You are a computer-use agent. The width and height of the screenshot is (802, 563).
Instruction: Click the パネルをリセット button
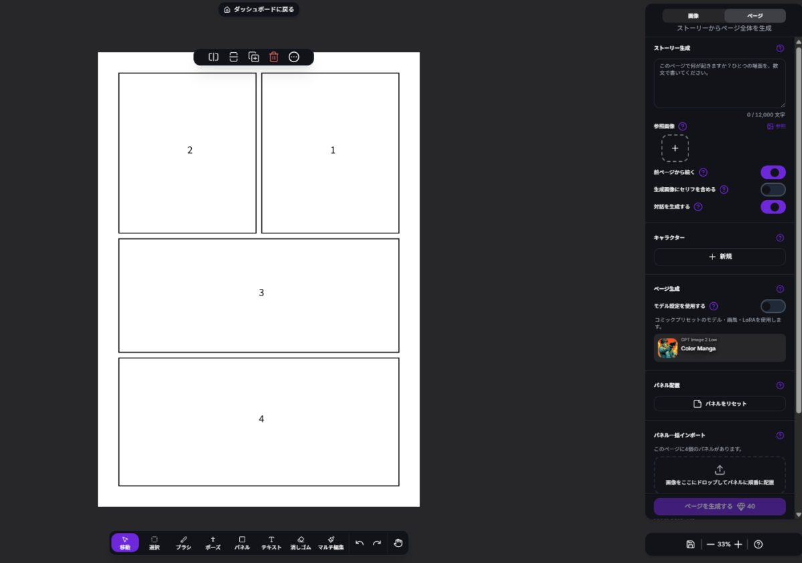point(720,404)
